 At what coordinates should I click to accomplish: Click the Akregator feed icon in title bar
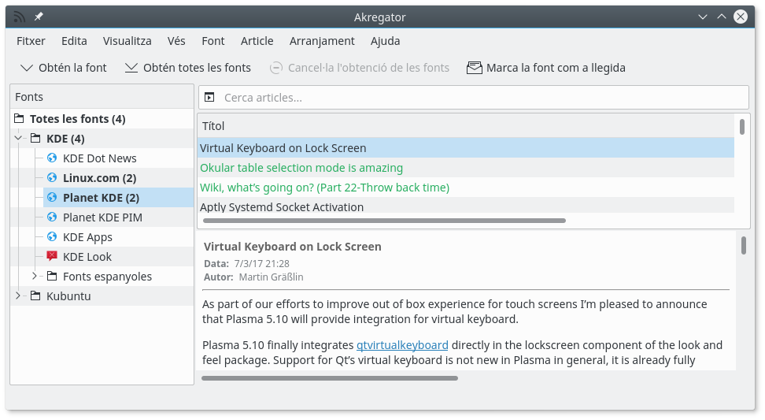[20, 17]
